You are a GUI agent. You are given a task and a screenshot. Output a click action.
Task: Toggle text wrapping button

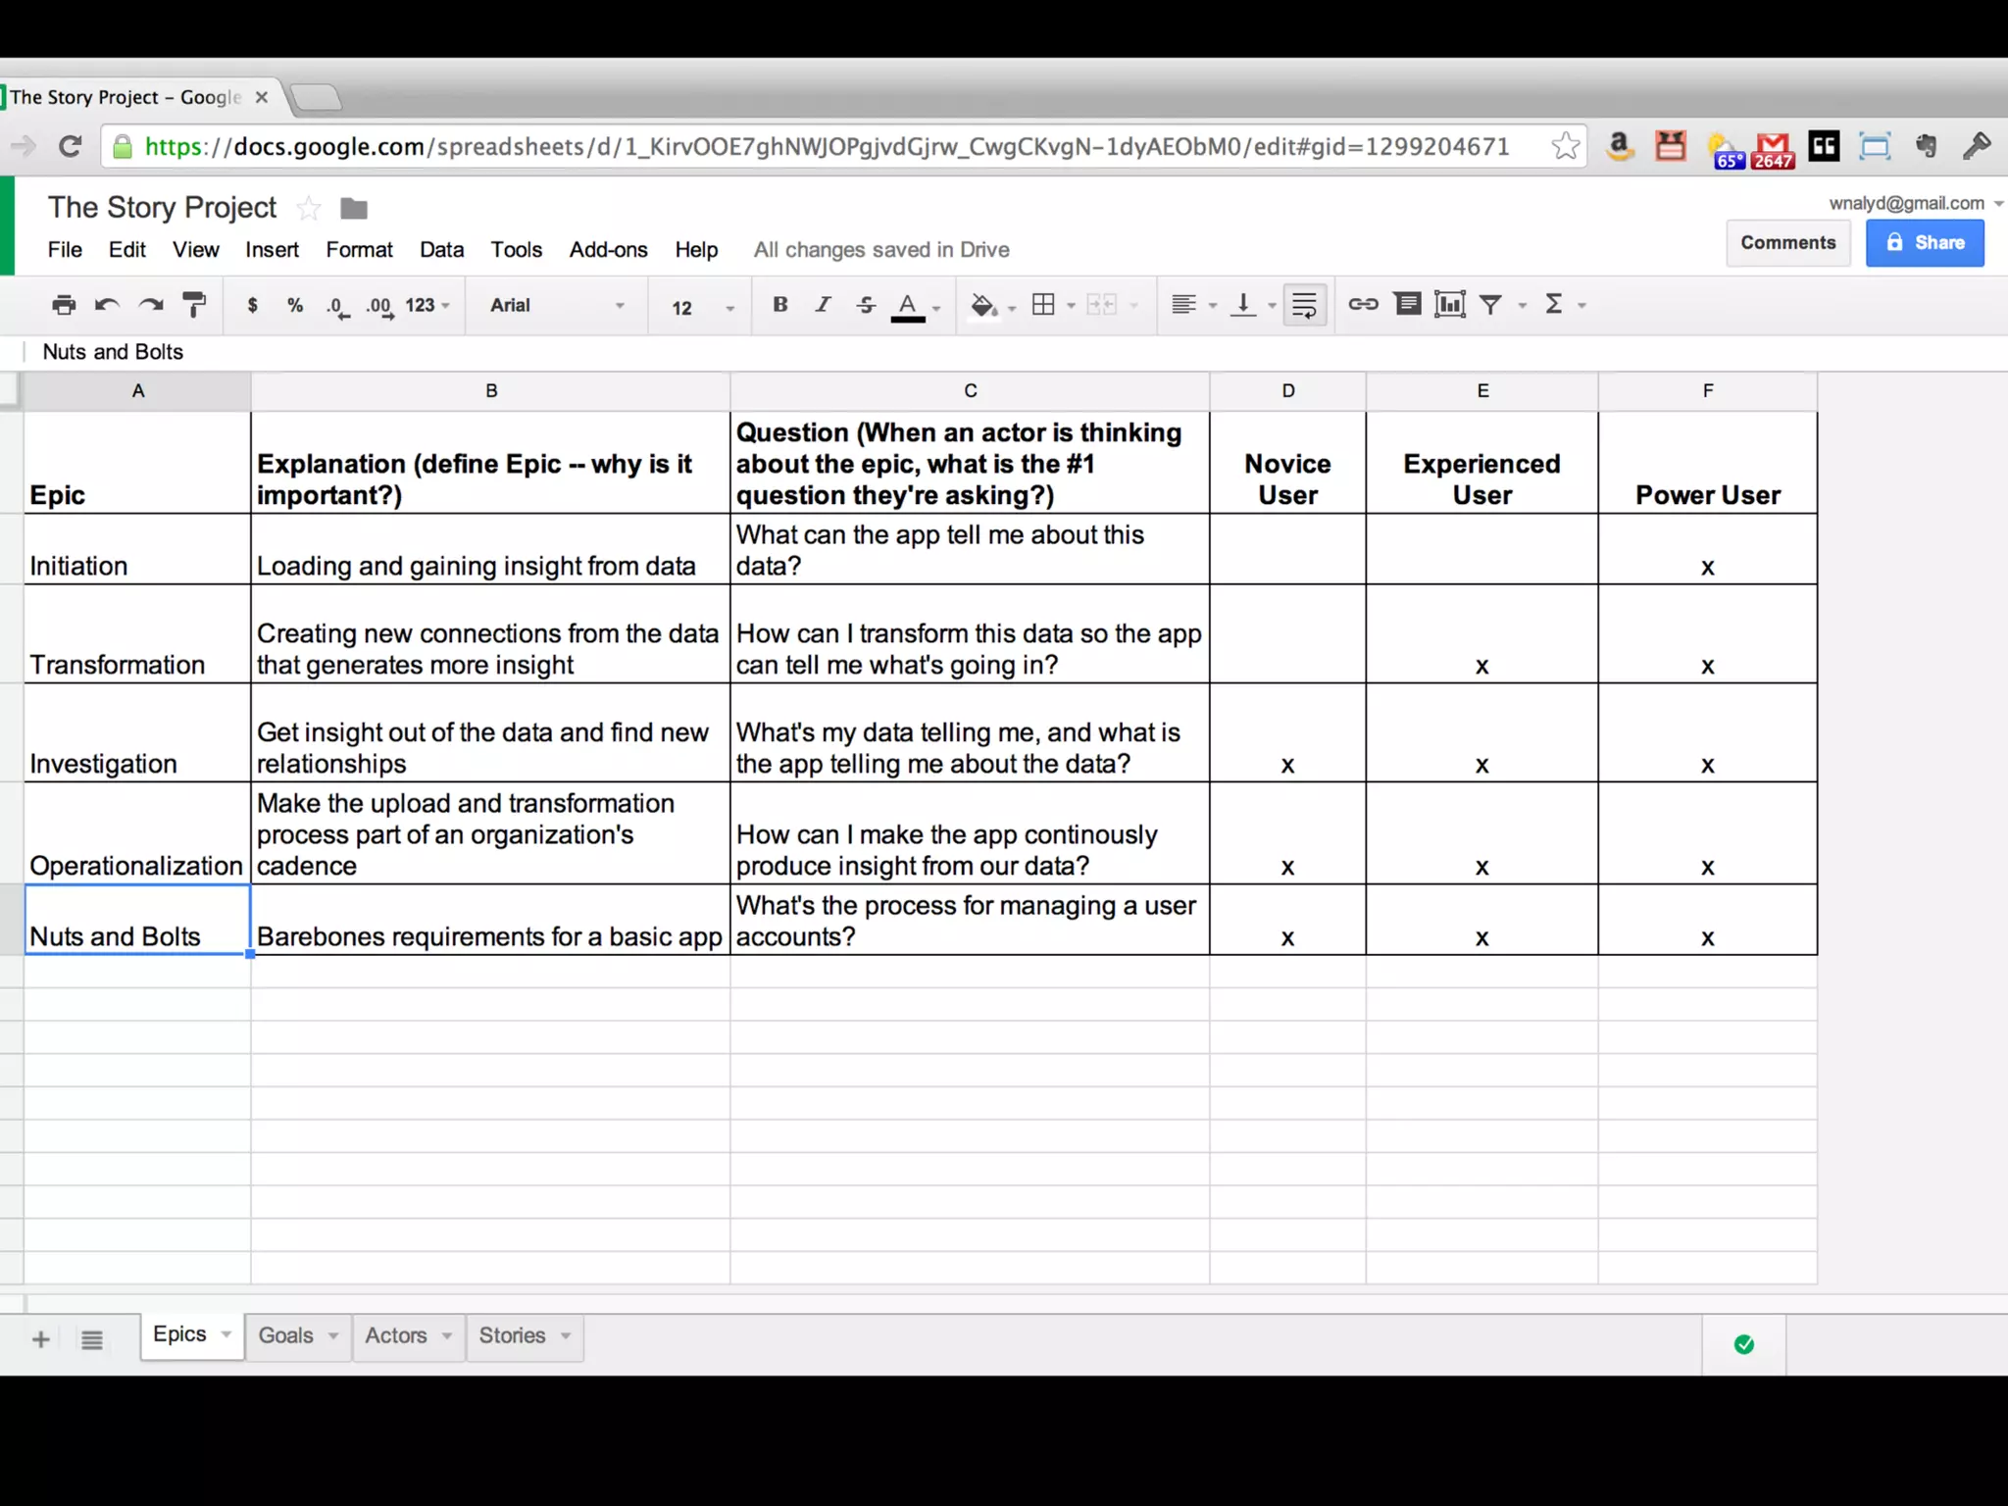click(x=1304, y=305)
